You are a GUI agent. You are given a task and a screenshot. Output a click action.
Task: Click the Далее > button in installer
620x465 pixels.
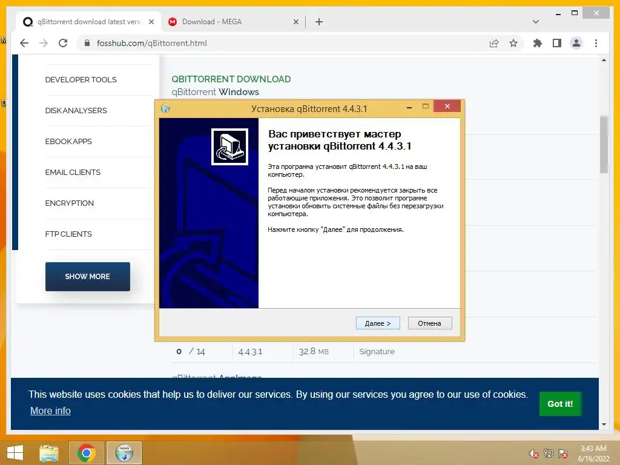pos(378,323)
